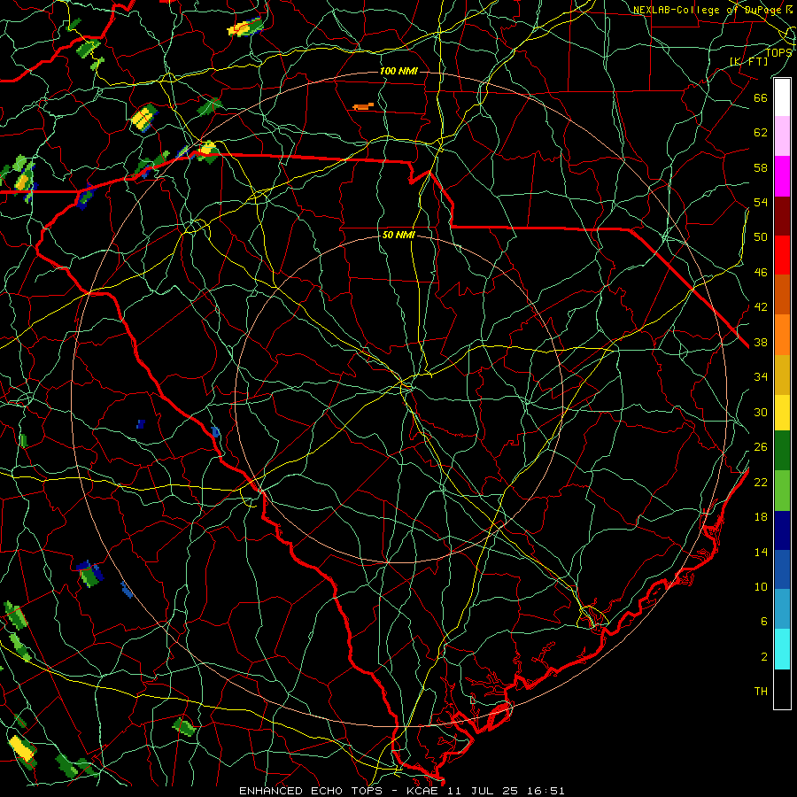
Task: Click the "KCAE" radar site identifier
Action: (x=424, y=791)
